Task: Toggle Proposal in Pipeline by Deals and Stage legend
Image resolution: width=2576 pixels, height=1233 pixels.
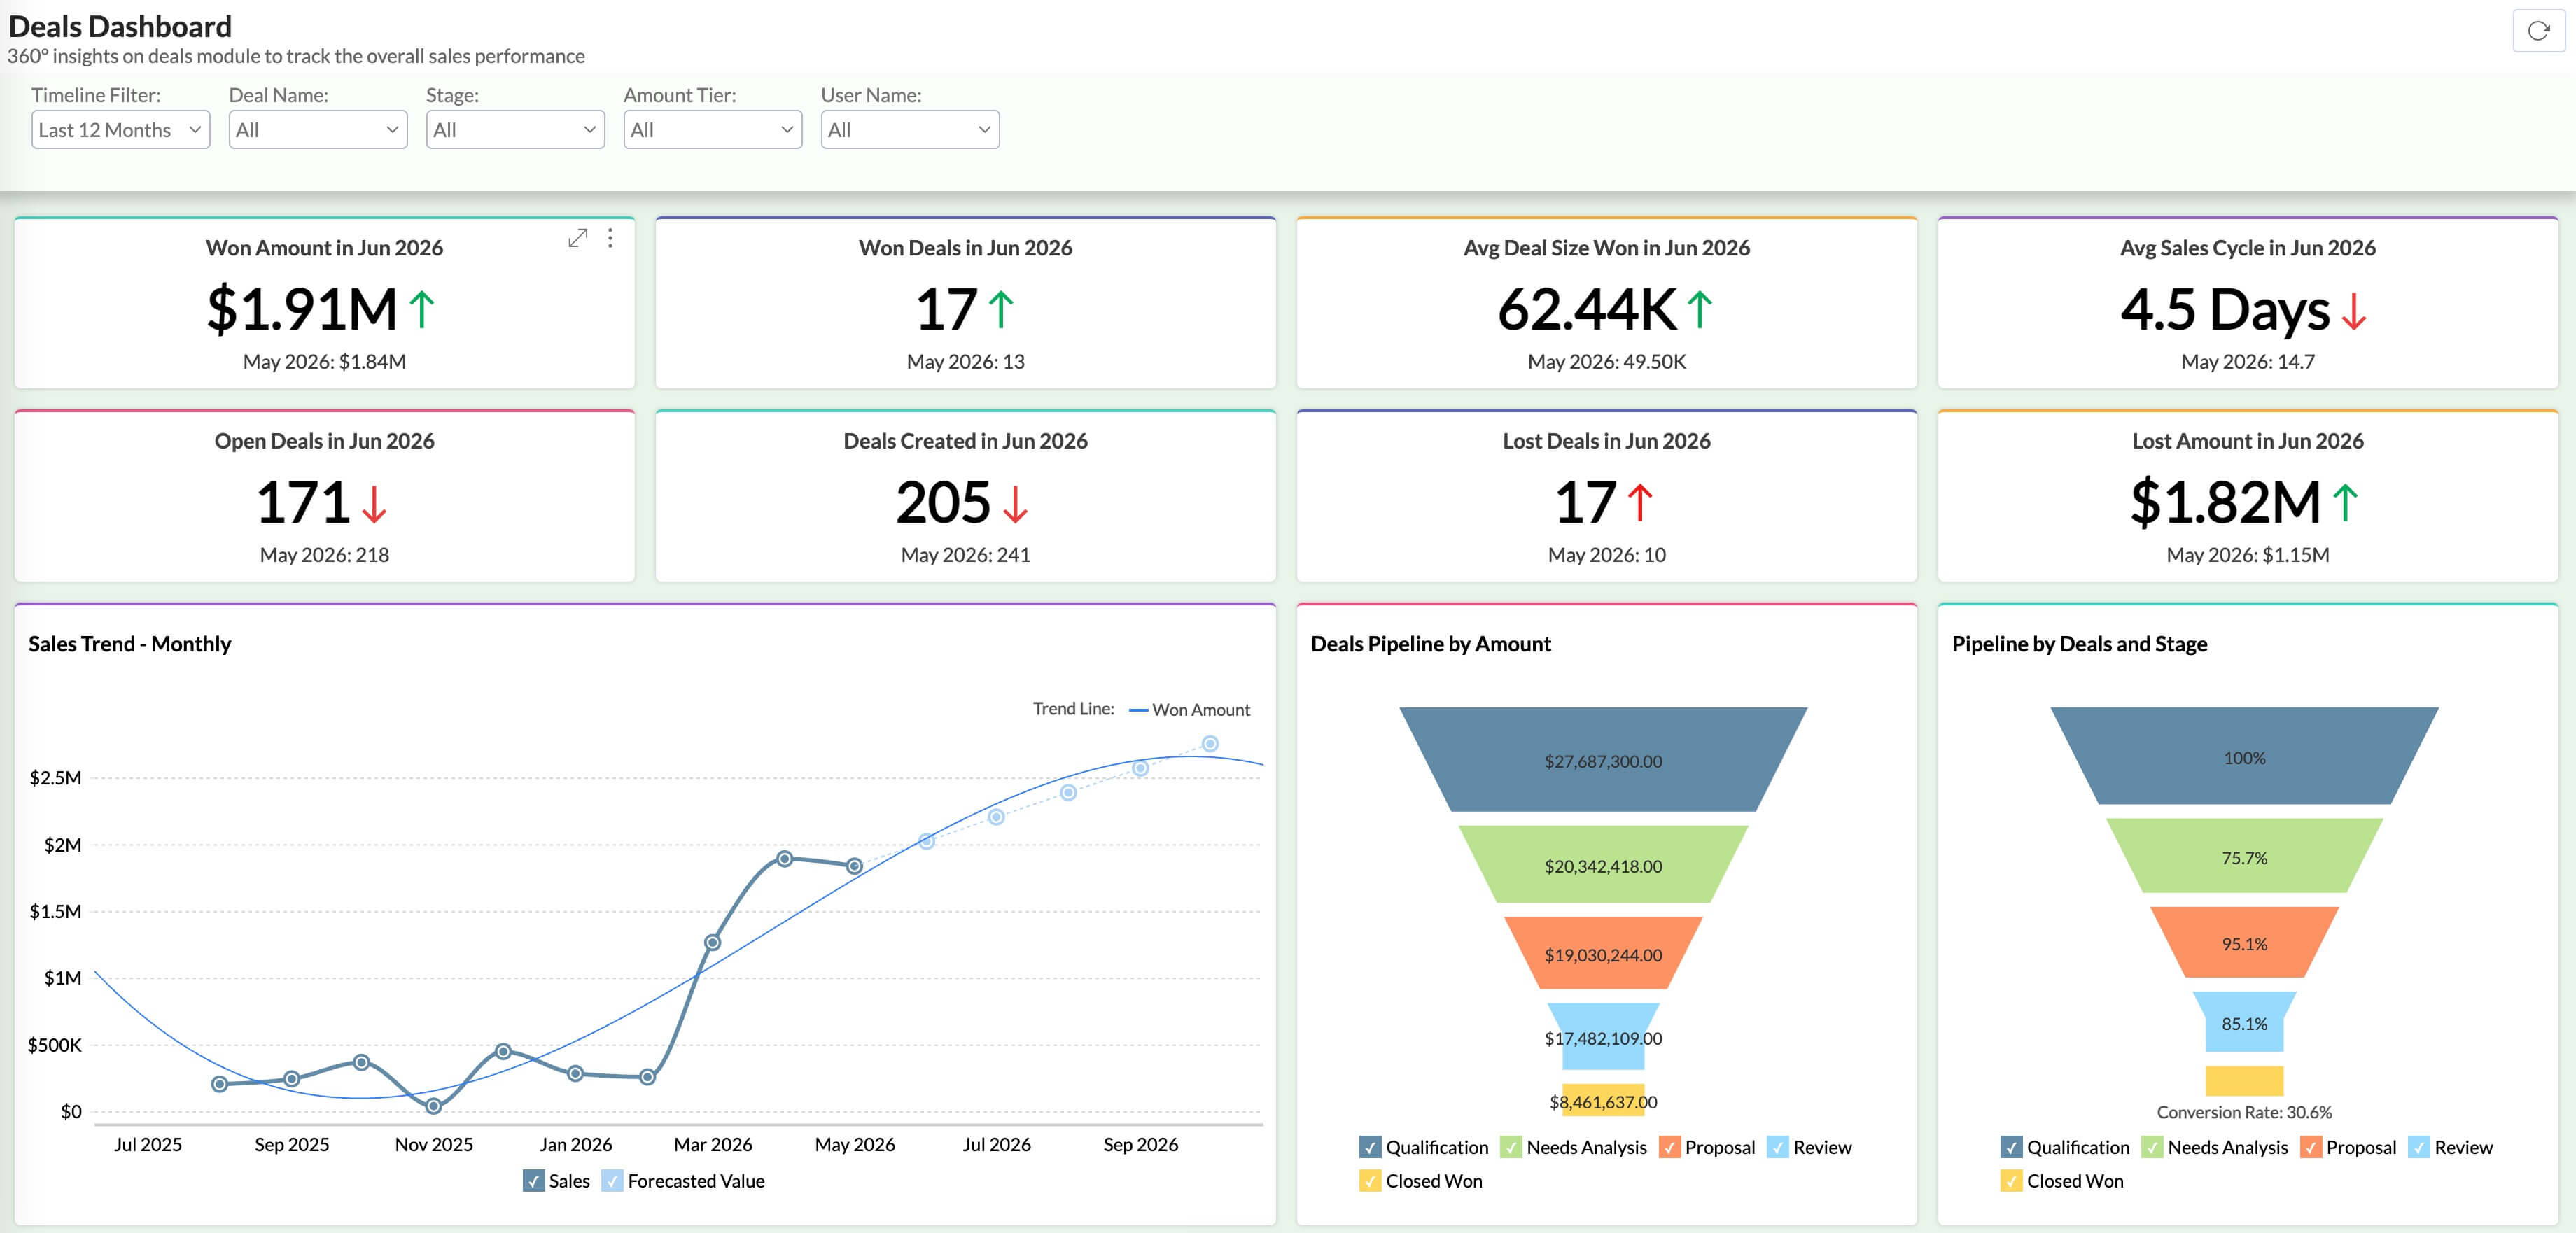Action: click(x=2310, y=1147)
